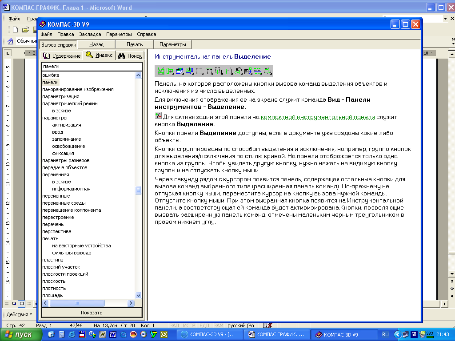Open the Содержание tab in help
Screen dimensions: 455x341
pos(61,56)
